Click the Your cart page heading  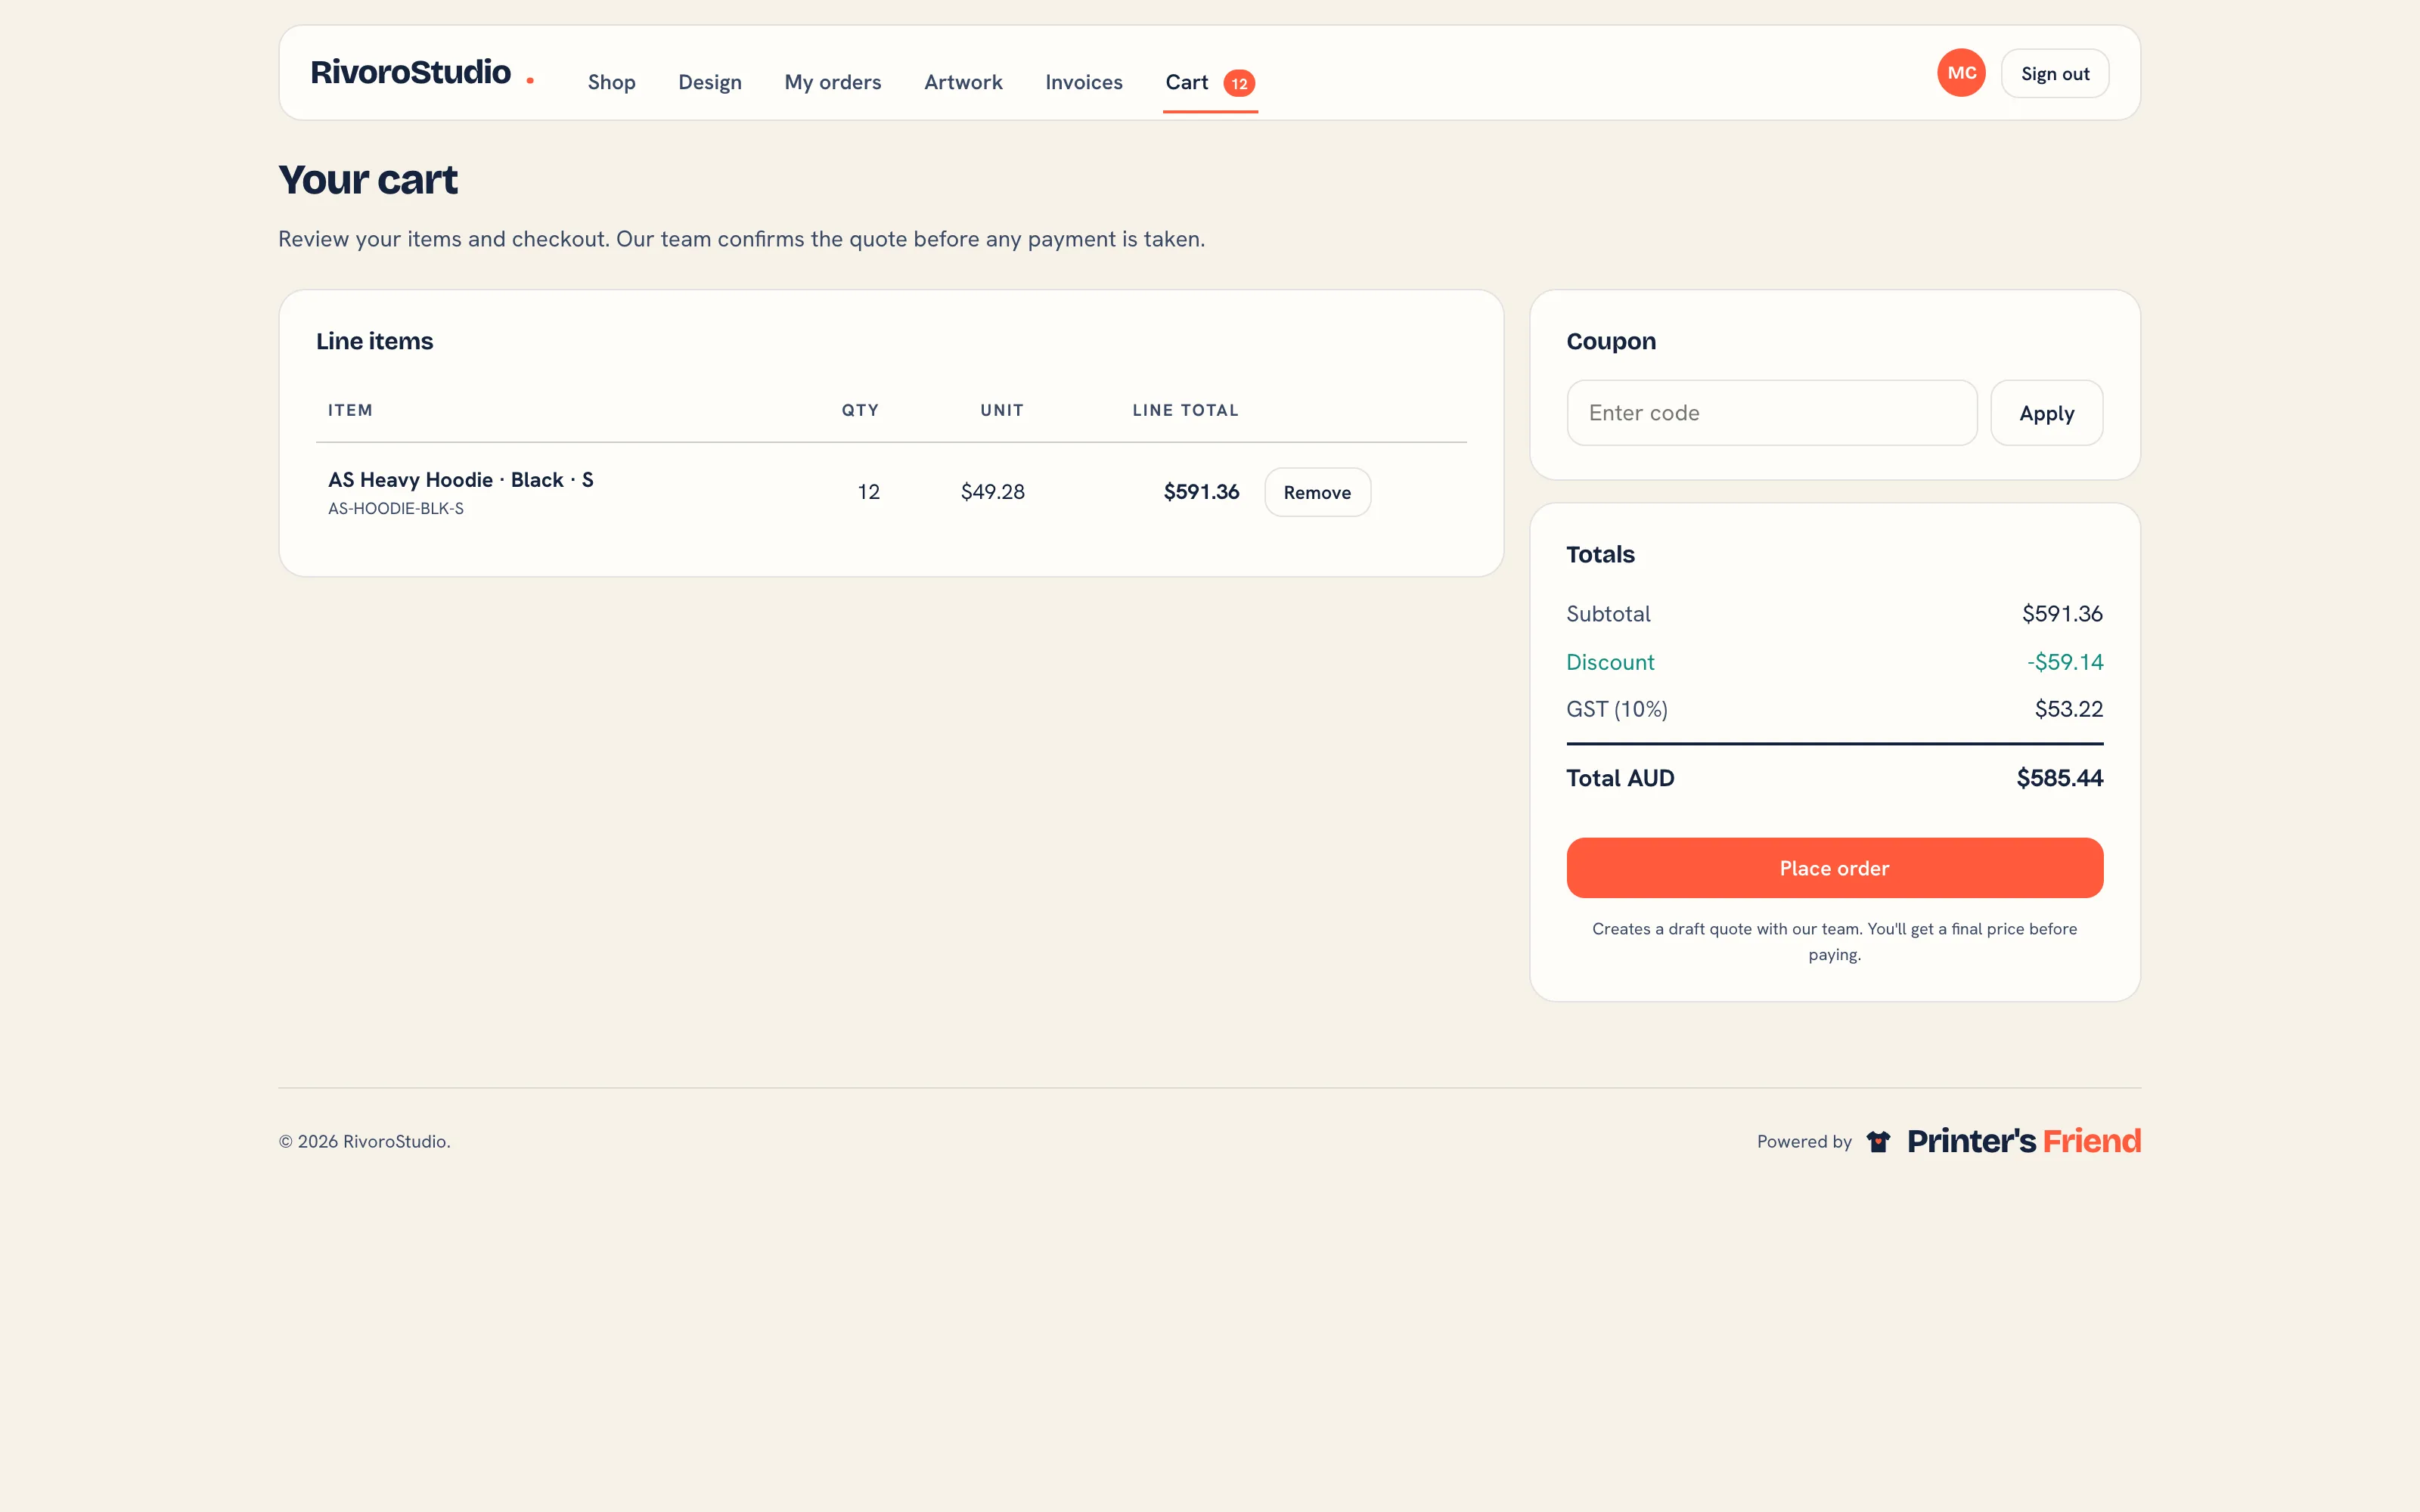[367, 180]
